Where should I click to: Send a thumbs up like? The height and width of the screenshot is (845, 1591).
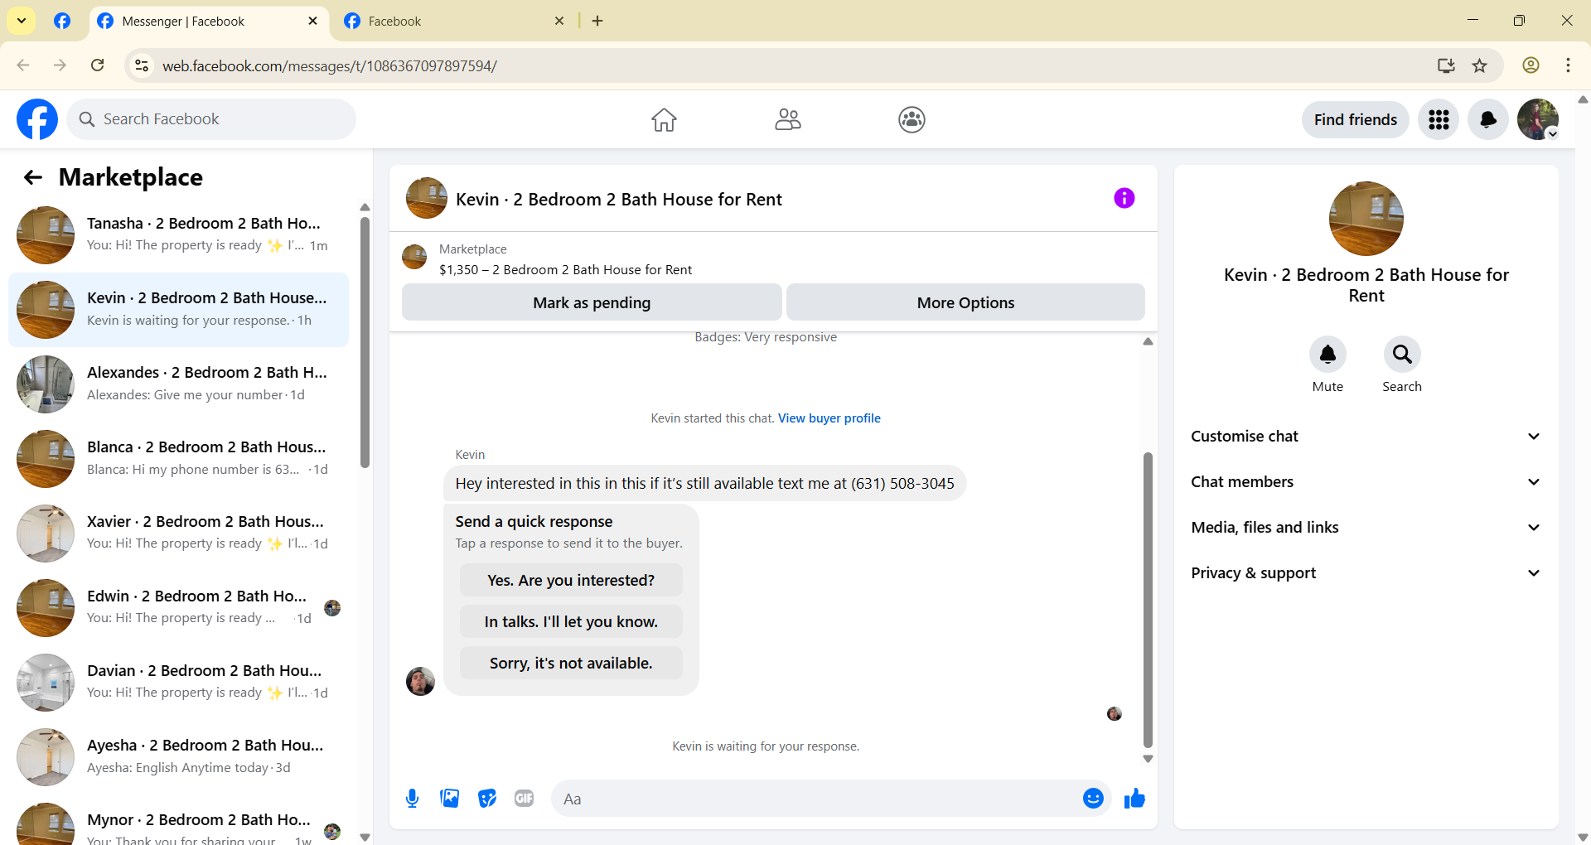click(1134, 799)
